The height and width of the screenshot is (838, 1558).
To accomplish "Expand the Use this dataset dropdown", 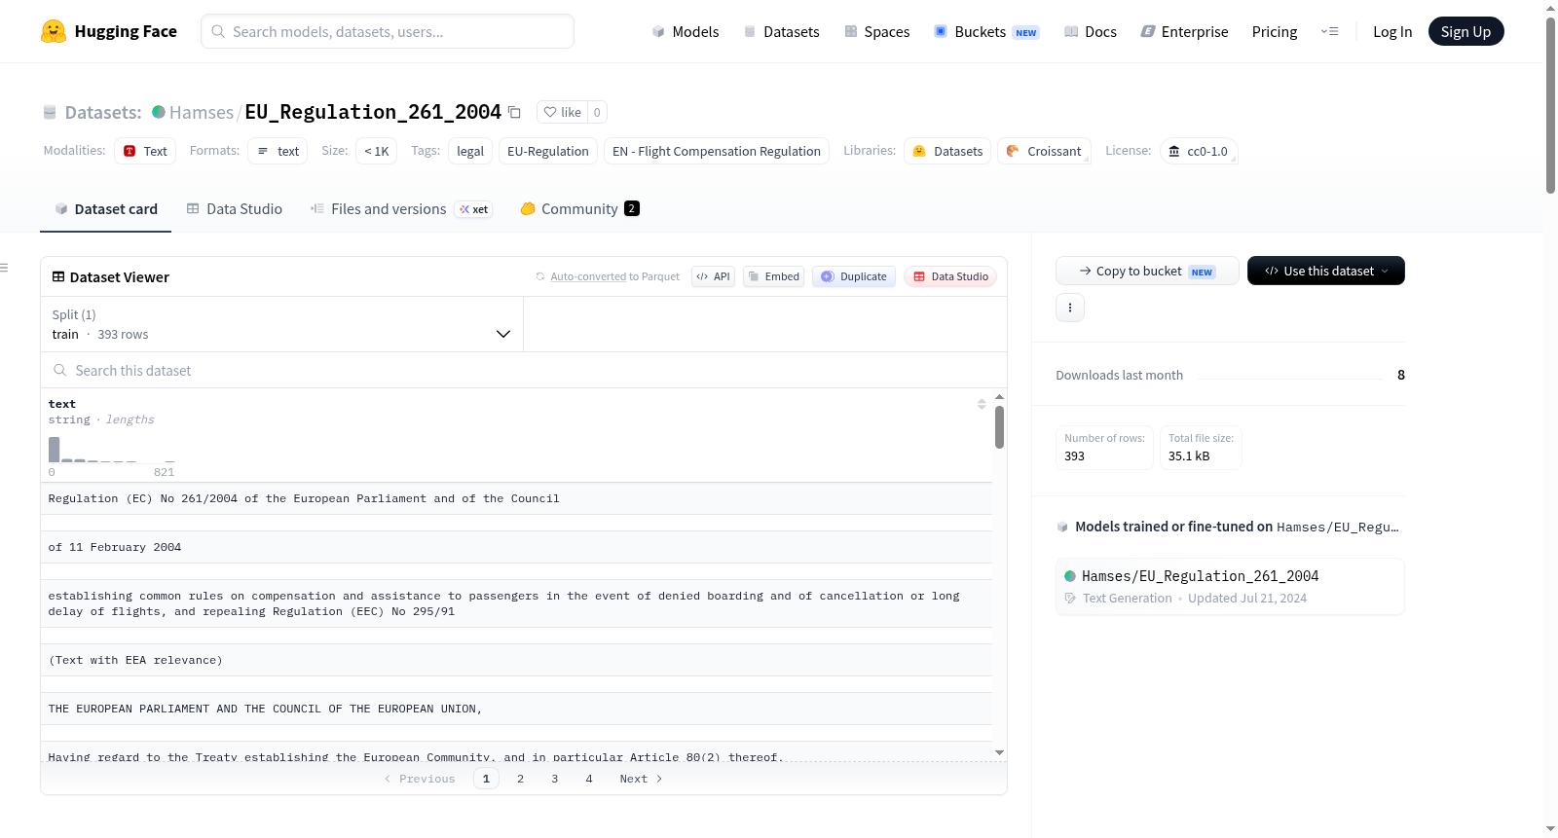I will (1326, 271).
